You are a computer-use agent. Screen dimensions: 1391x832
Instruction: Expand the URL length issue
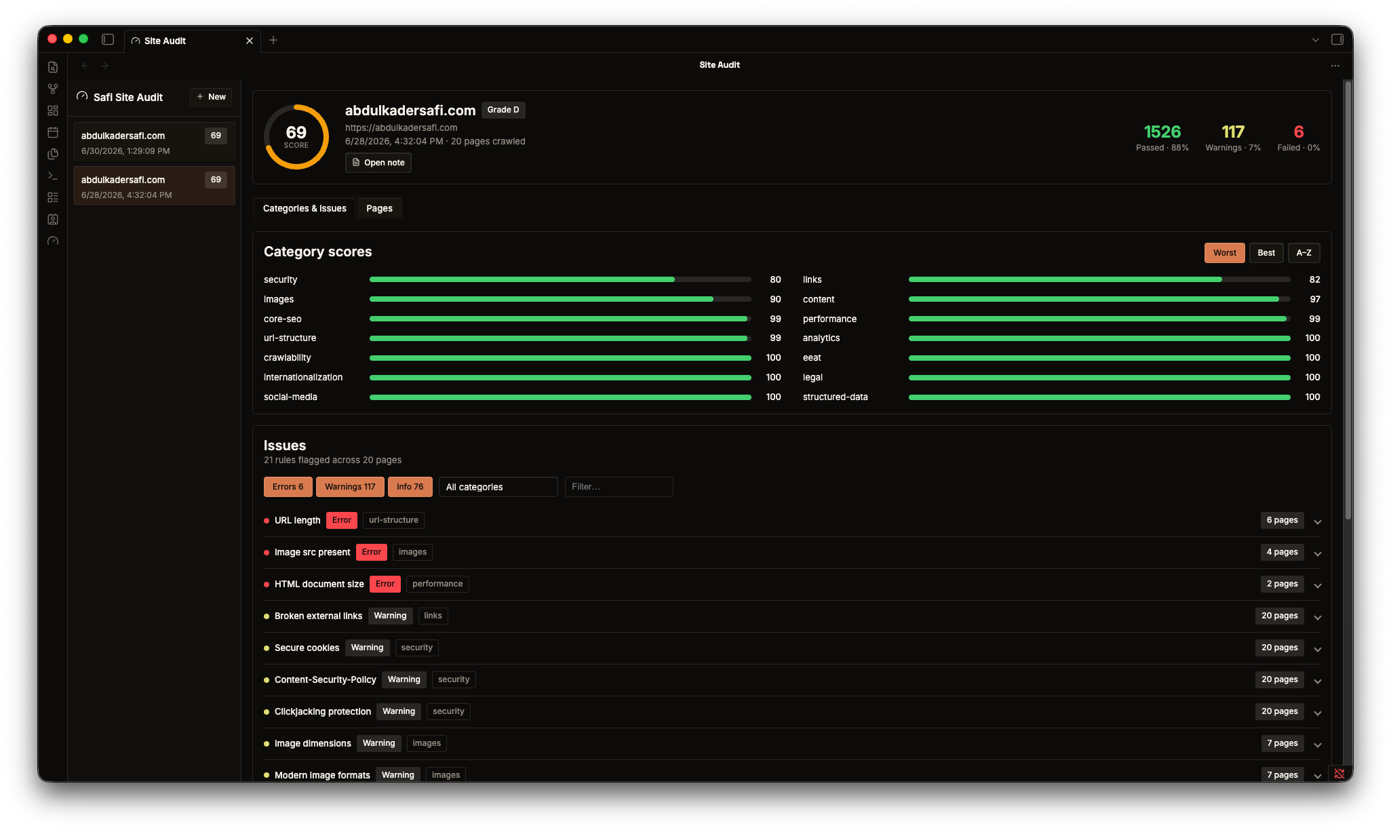pos(1318,521)
